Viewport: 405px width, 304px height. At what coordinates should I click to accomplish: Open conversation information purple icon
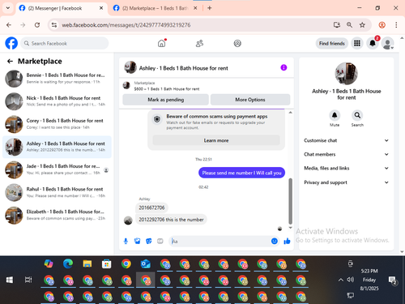(283, 67)
